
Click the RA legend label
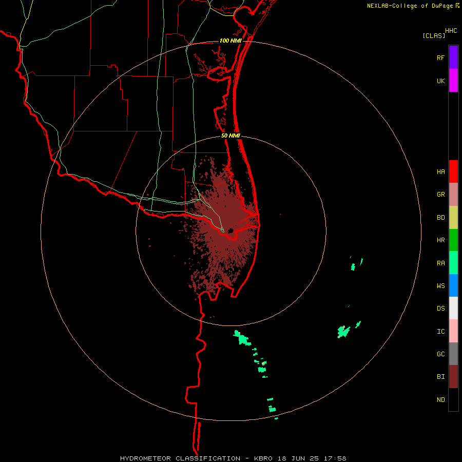(440, 263)
